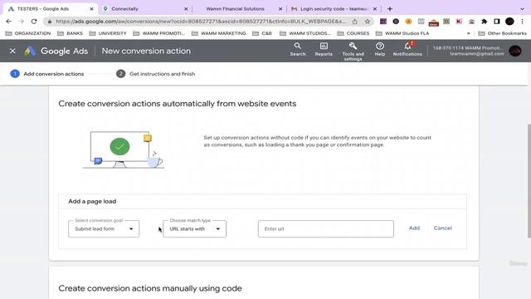Open the Select conversion goal dropdown
Viewport: 531px width, 299px height.
pyautogui.click(x=104, y=229)
